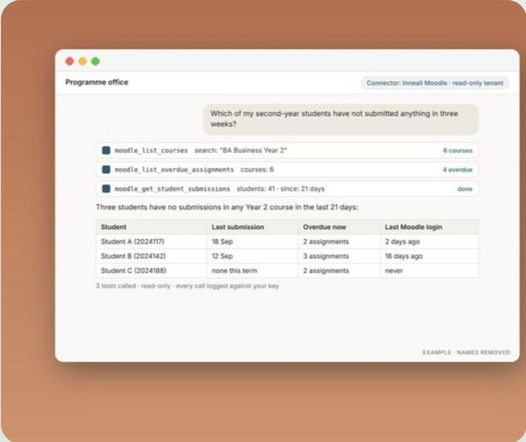The width and height of the screenshot is (526, 442).
Task: Select the Programme office title
Action: [97, 83]
